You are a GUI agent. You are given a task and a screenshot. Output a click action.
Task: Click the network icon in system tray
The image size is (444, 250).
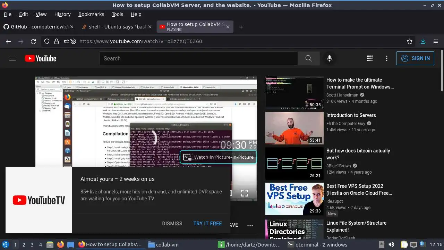coord(414,245)
